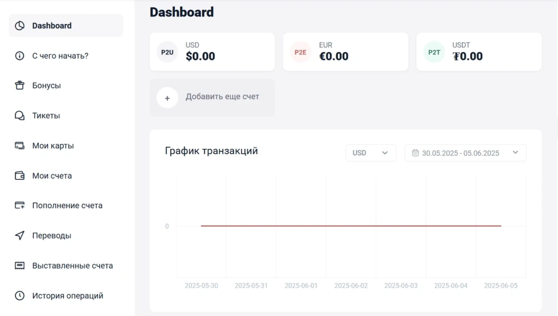Expand the date range 30.05.2025 - 05.06.2025
558x316 pixels.
coord(465,153)
